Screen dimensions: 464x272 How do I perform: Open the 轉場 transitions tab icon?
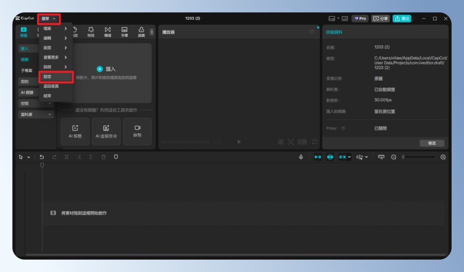pyautogui.click(x=107, y=32)
